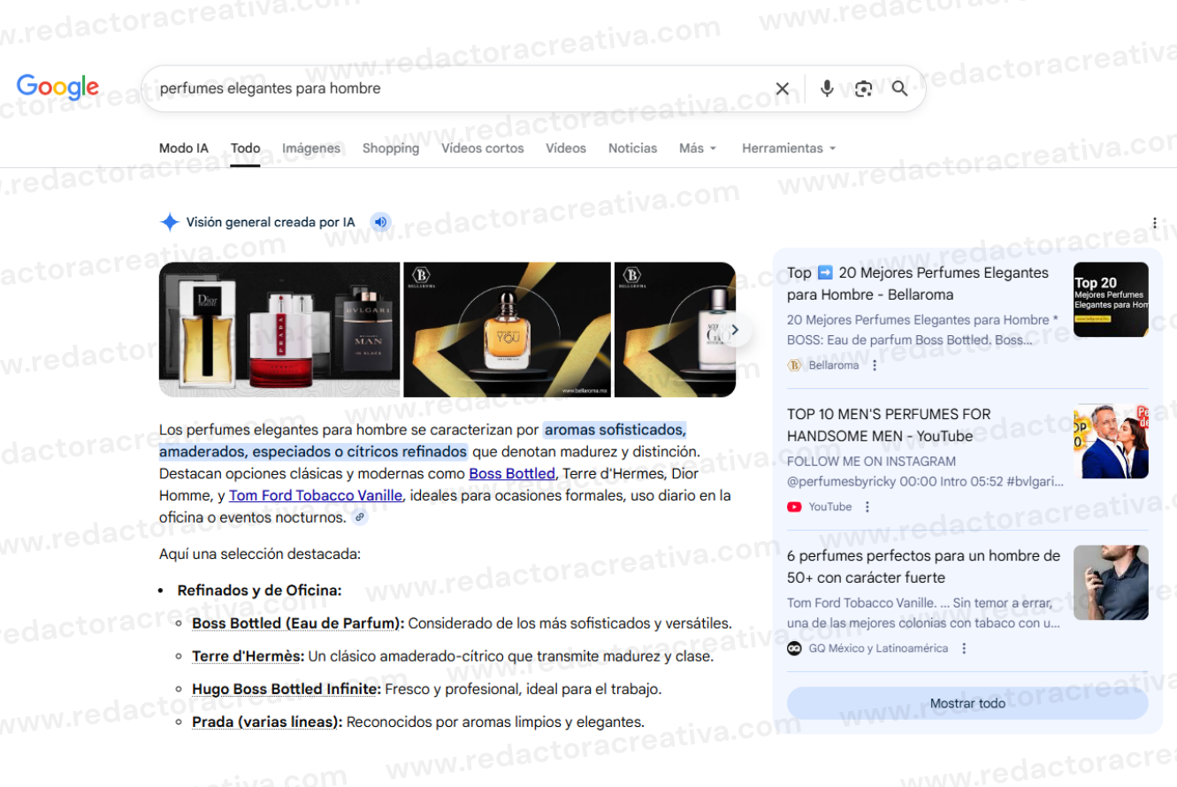The width and height of the screenshot is (1177, 787).
Task: Open YouTube video thumbnail with couple
Action: [1111, 441]
